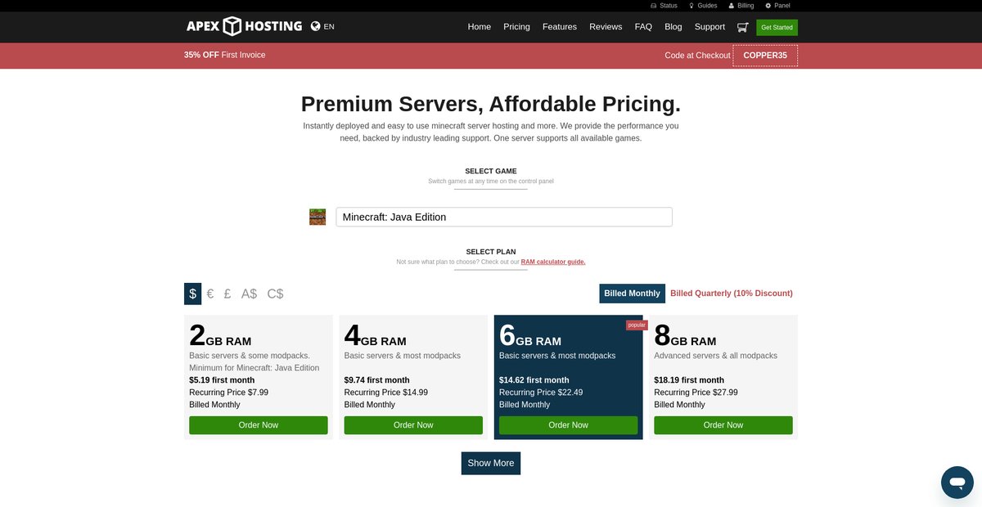This screenshot has height=507, width=982.
Task: Click the green Get Started button
Action: [x=777, y=27]
